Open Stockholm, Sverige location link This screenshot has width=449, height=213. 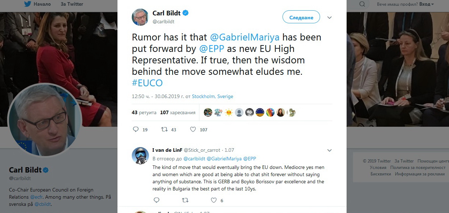(212, 96)
